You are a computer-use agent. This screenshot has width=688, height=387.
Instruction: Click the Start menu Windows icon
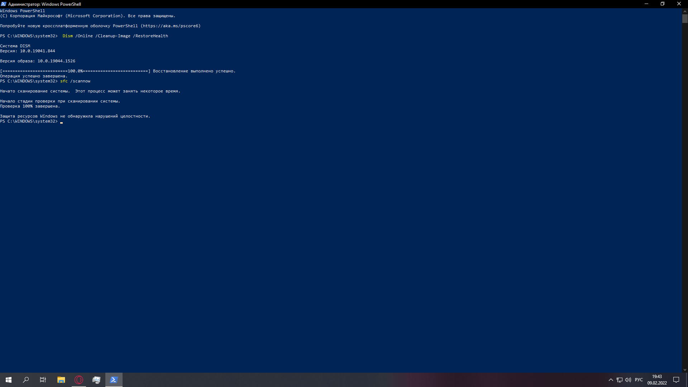click(x=9, y=379)
